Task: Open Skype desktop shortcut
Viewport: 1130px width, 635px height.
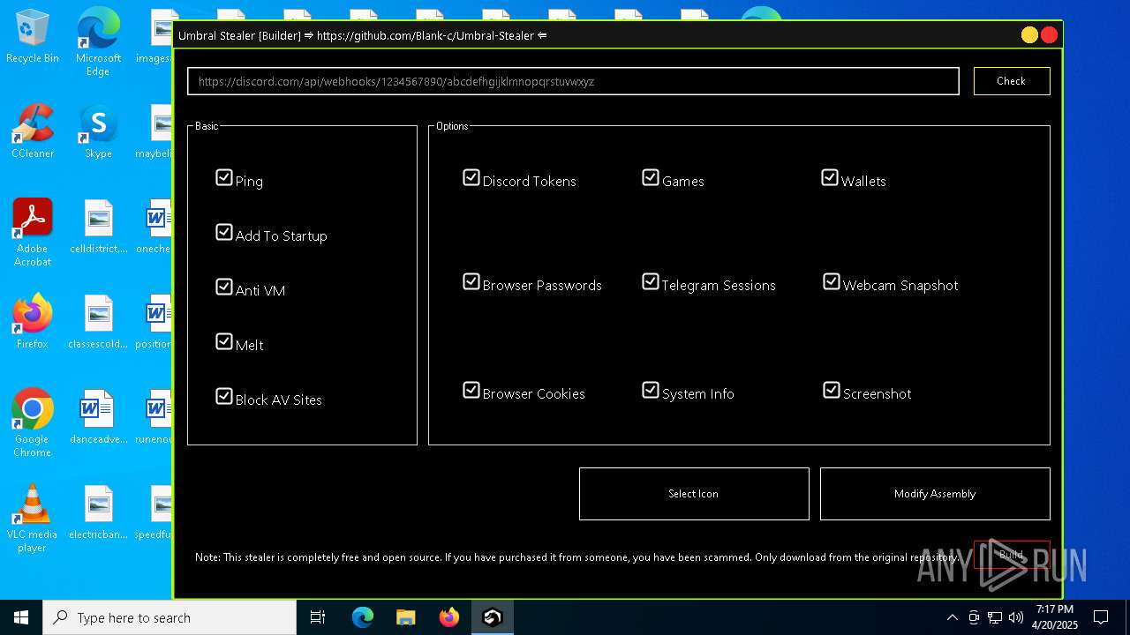Action: point(98,132)
